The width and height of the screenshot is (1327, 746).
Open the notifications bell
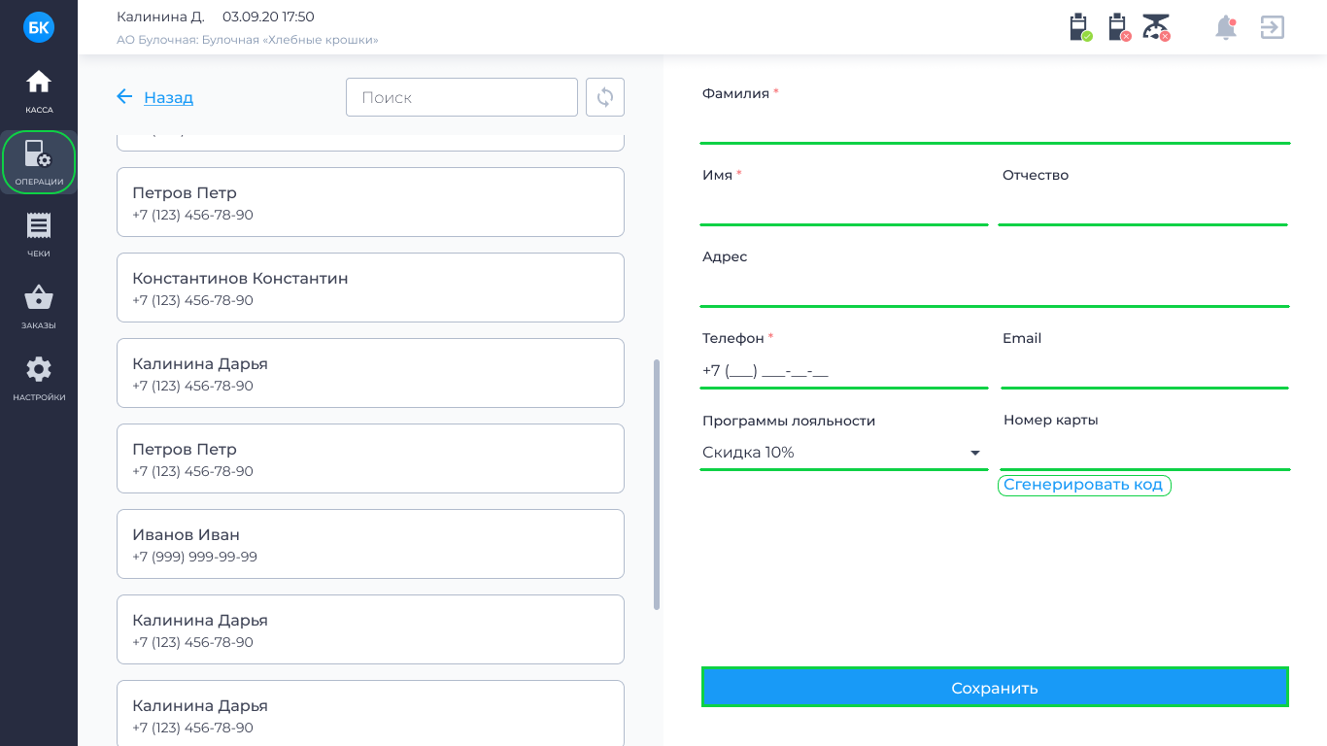(x=1226, y=27)
